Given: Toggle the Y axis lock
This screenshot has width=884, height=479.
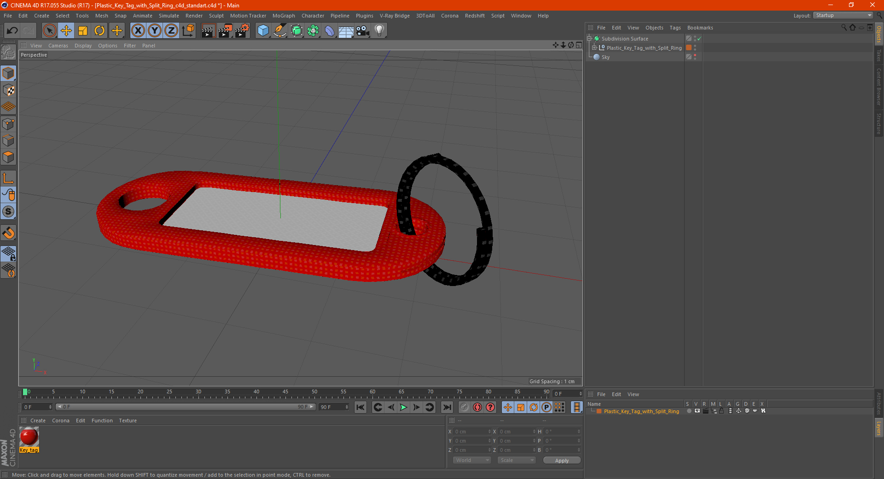Looking at the screenshot, I should [154, 31].
